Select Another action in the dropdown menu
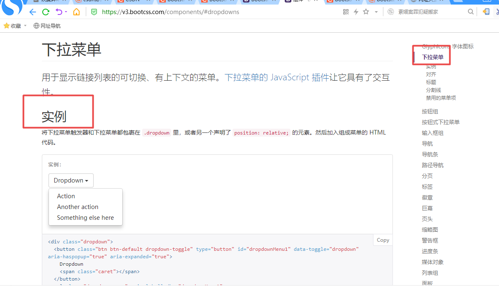Screen dimensions: 499x286 [x=78, y=207]
